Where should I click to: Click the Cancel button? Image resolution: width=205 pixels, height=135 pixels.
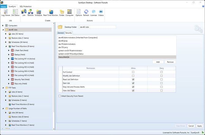click(x=191, y=126)
